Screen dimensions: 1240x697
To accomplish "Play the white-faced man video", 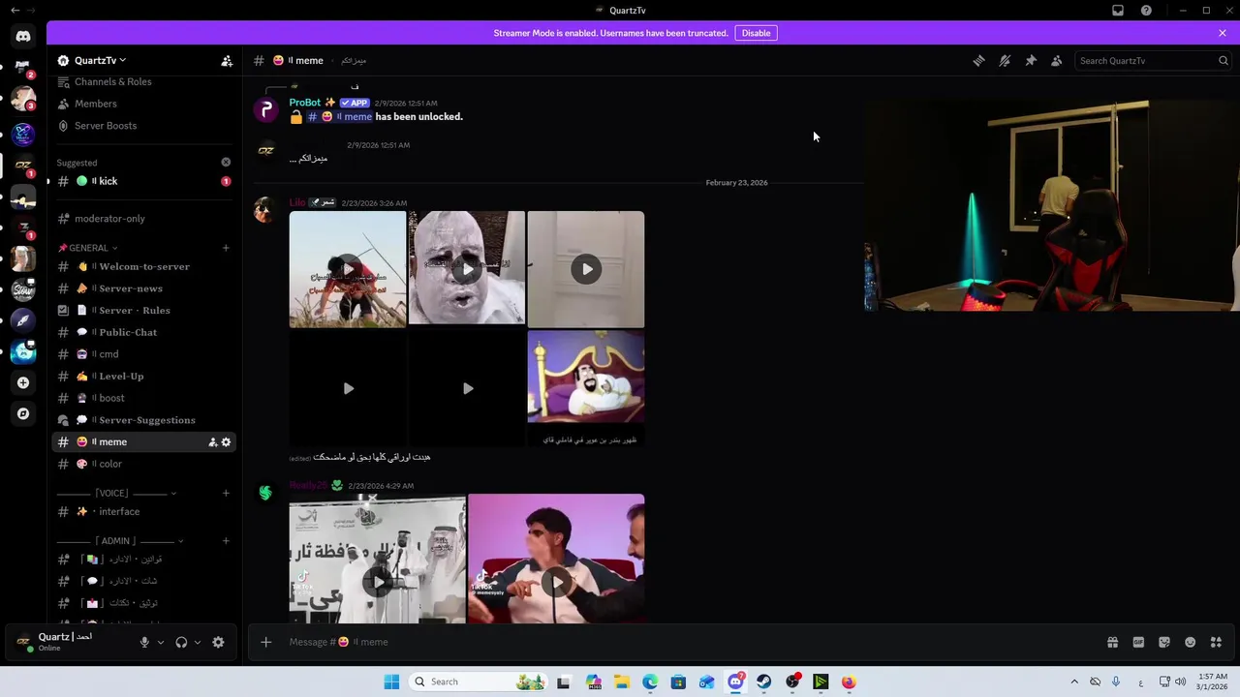I will pyautogui.click(x=467, y=269).
